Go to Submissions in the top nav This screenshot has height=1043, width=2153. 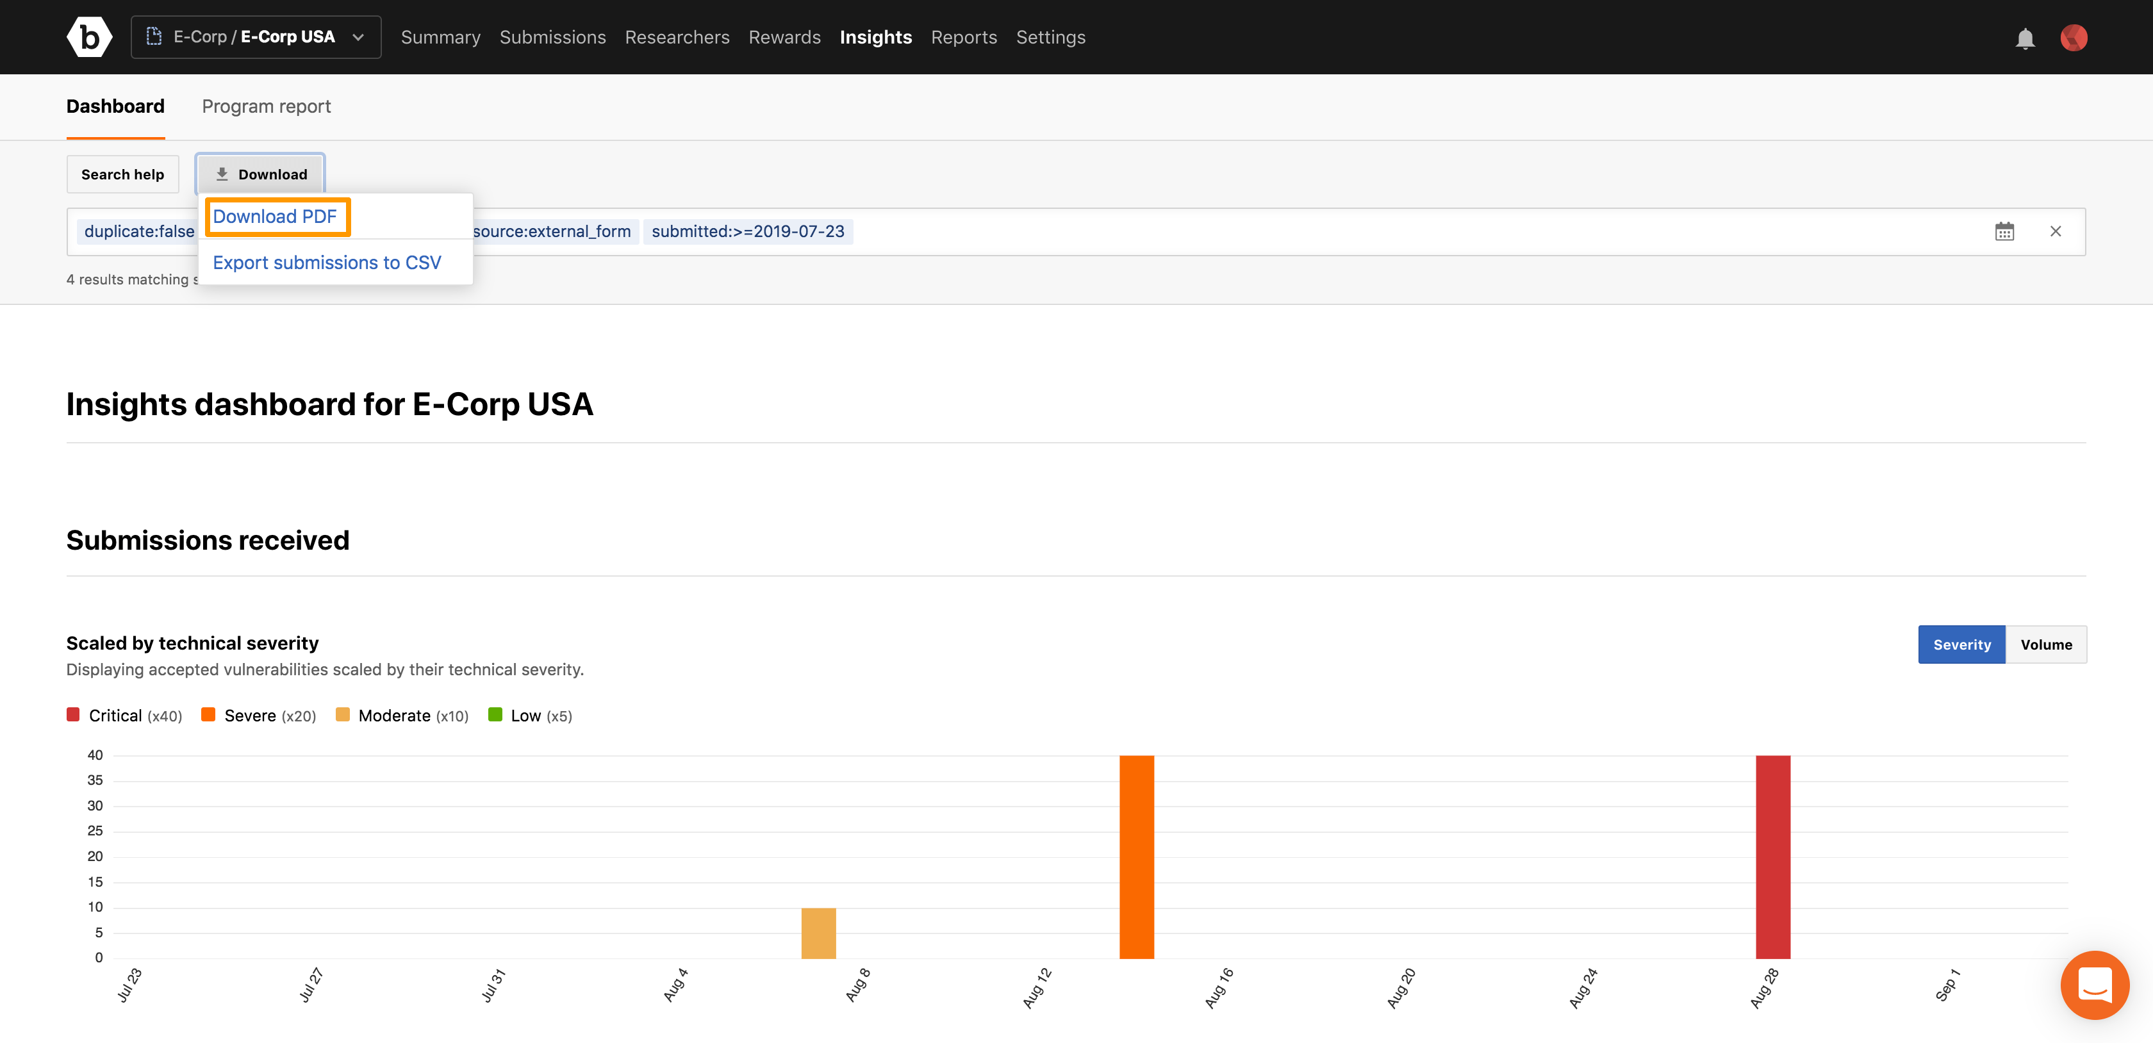pyautogui.click(x=552, y=37)
